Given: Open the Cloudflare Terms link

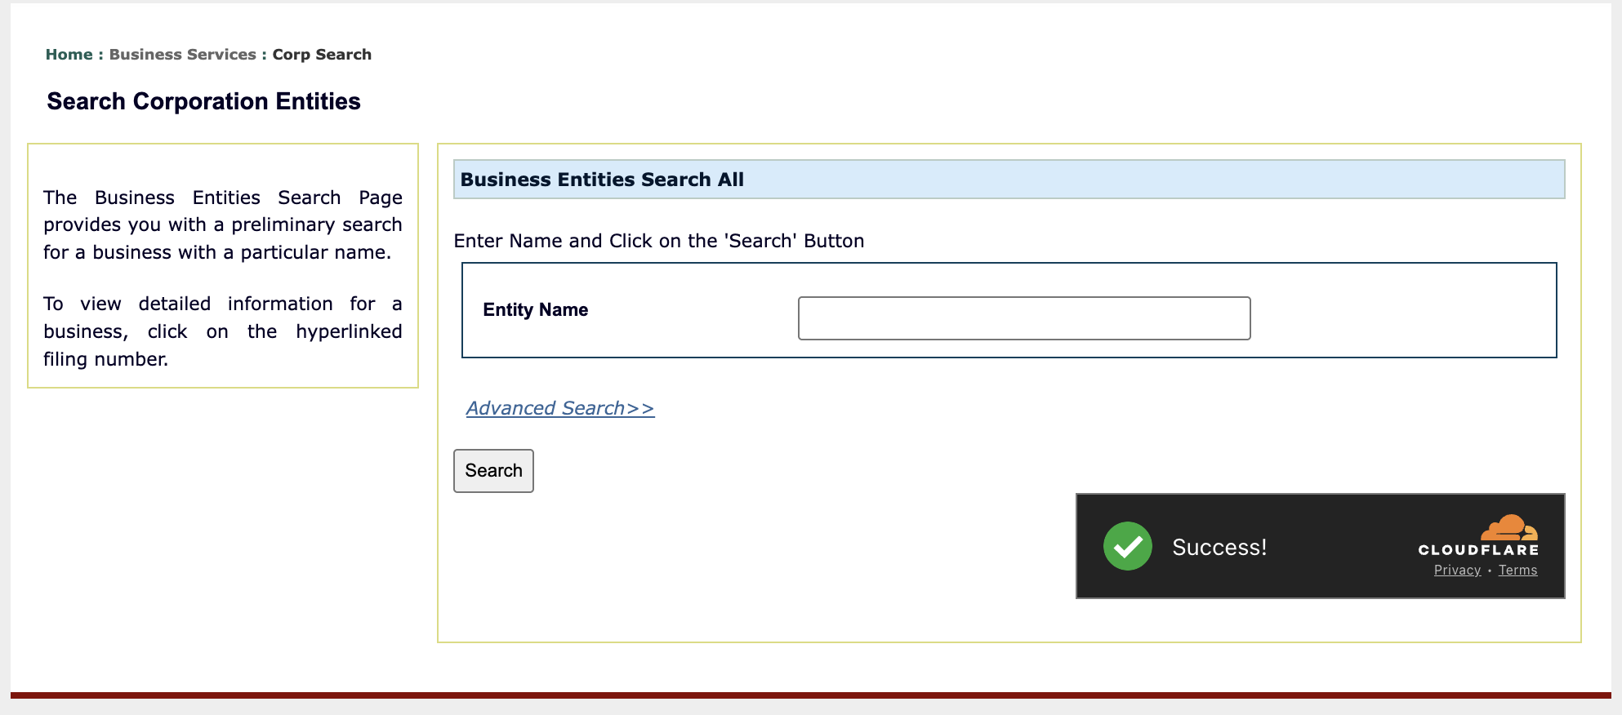Looking at the screenshot, I should 1517,571.
